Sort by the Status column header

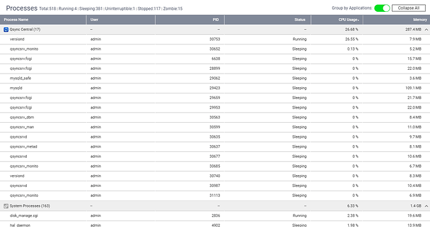tap(267, 20)
